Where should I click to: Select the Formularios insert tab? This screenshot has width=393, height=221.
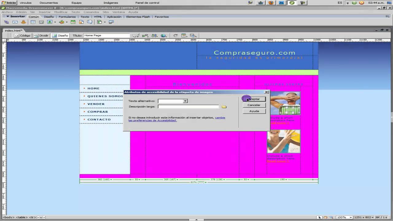pos(67,17)
